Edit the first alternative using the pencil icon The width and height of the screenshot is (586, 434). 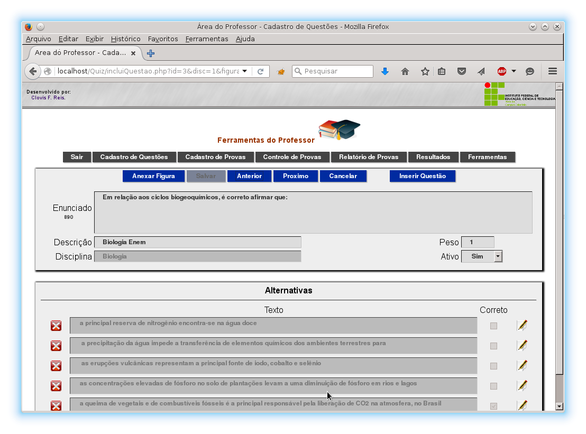[x=522, y=326]
